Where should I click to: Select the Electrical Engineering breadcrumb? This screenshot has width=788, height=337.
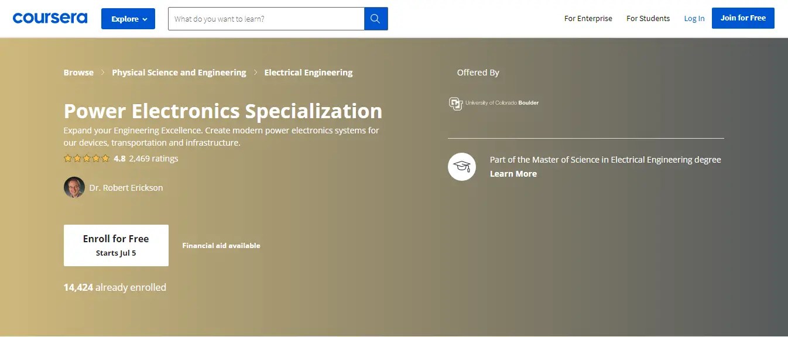[309, 73]
